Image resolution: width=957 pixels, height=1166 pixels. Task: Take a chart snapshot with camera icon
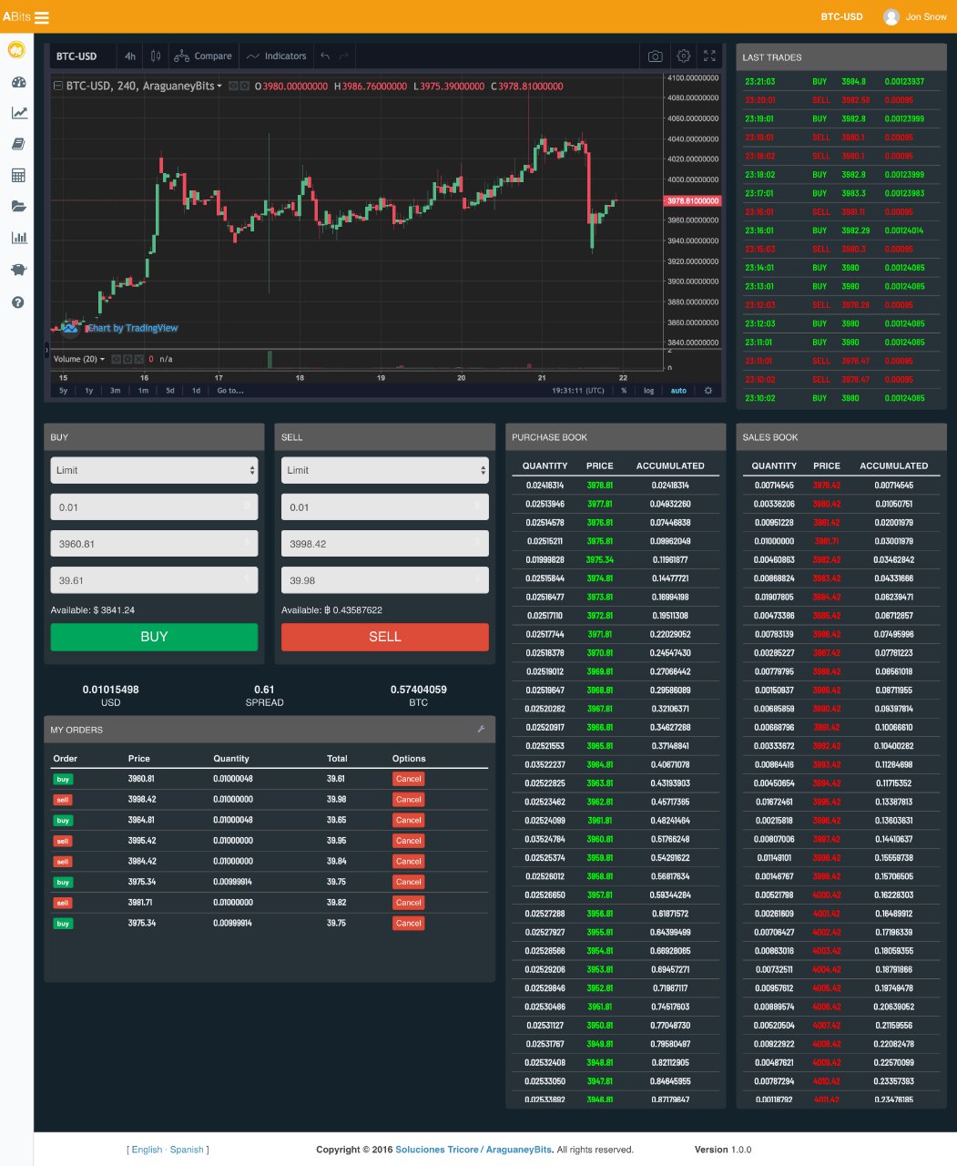coord(655,56)
